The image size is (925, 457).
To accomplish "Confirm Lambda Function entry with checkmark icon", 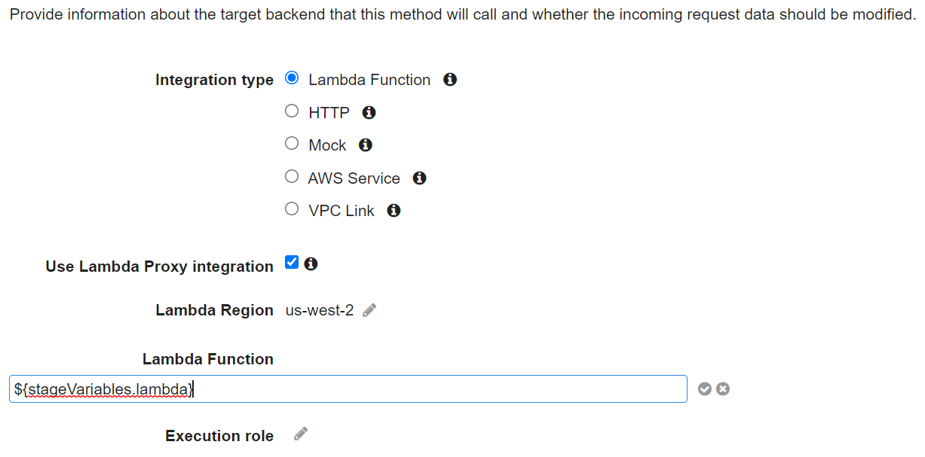I will point(704,388).
